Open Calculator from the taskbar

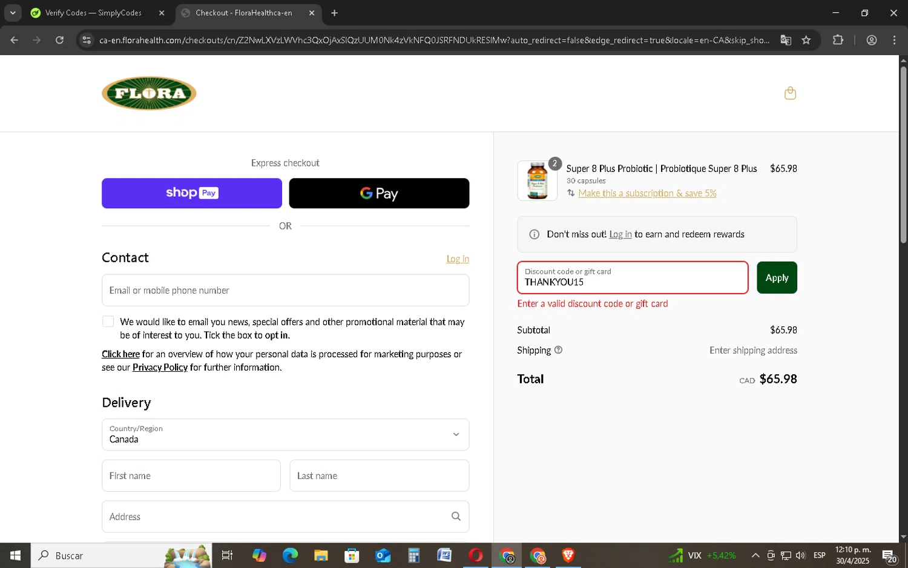(x=413, y=555)
